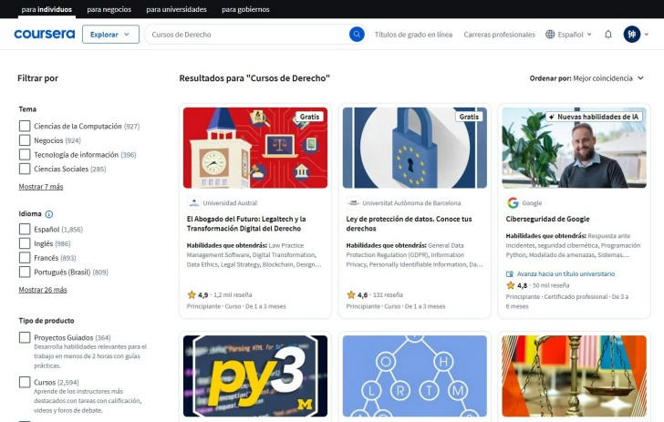Click the star icon next to 4,8 rating

510,285
